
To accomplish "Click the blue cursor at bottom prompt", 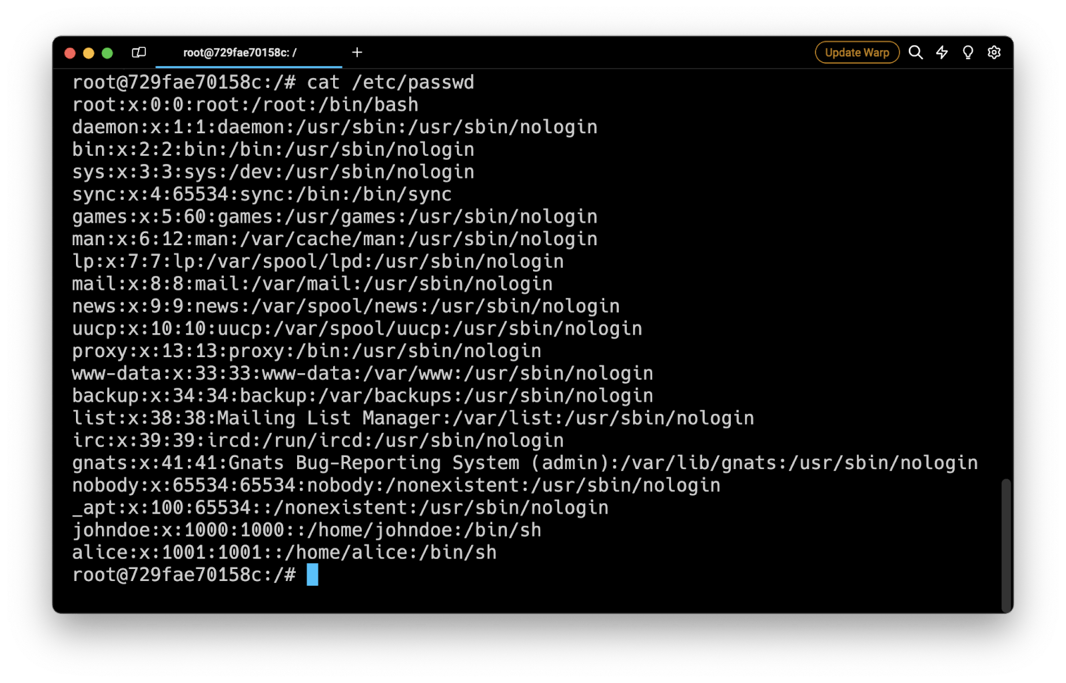I will (x=312, y=574).
